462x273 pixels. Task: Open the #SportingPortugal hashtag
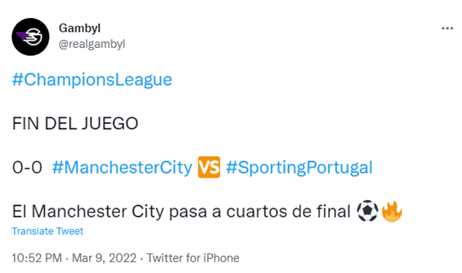tap(299, 167)
